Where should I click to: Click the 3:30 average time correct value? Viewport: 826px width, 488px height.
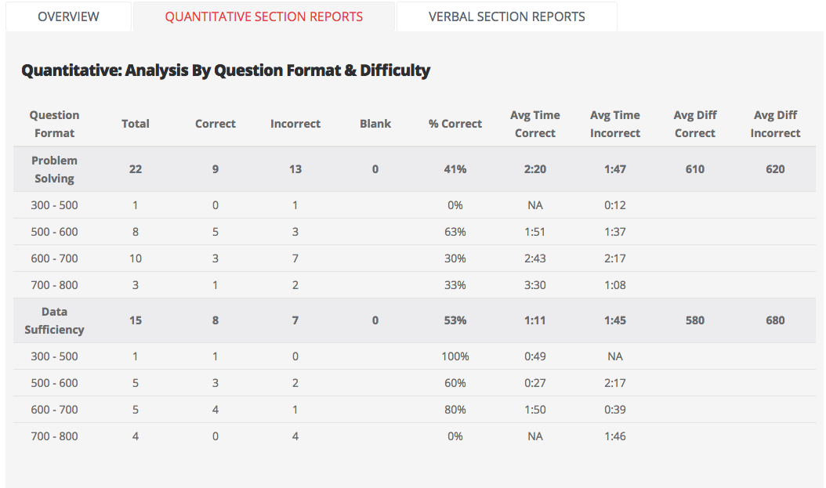[535, 285]
